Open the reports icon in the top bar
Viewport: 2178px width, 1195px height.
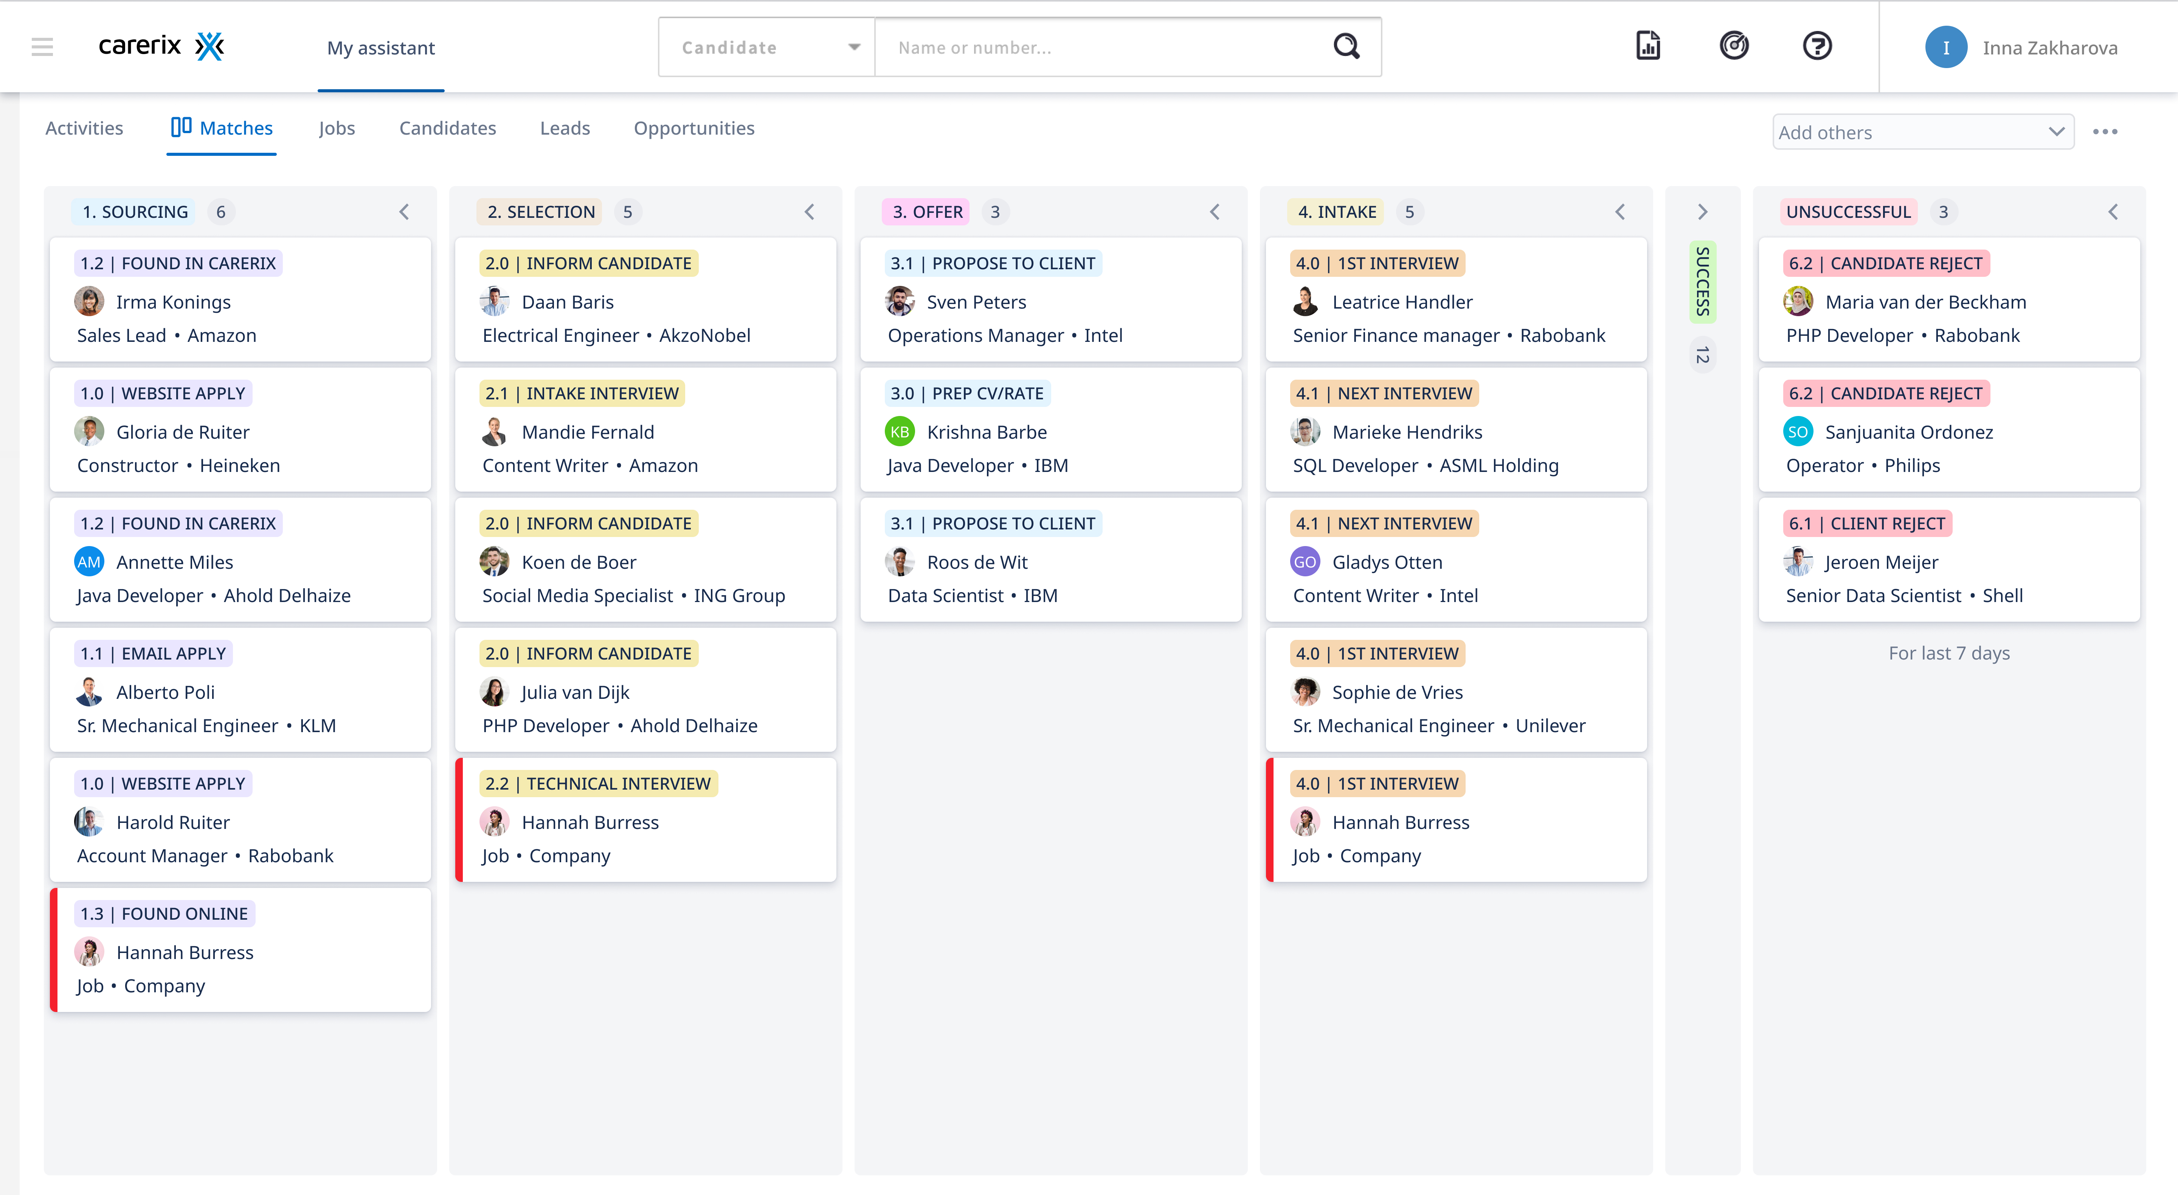pos(1649,47)
